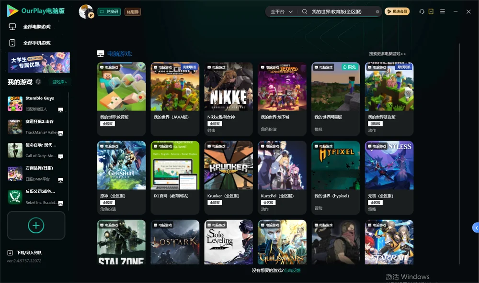The height and width of the screenshot is (283, 479).
Task: Click the 反叛公司 game icon
Action: click(x=15, y=197)
